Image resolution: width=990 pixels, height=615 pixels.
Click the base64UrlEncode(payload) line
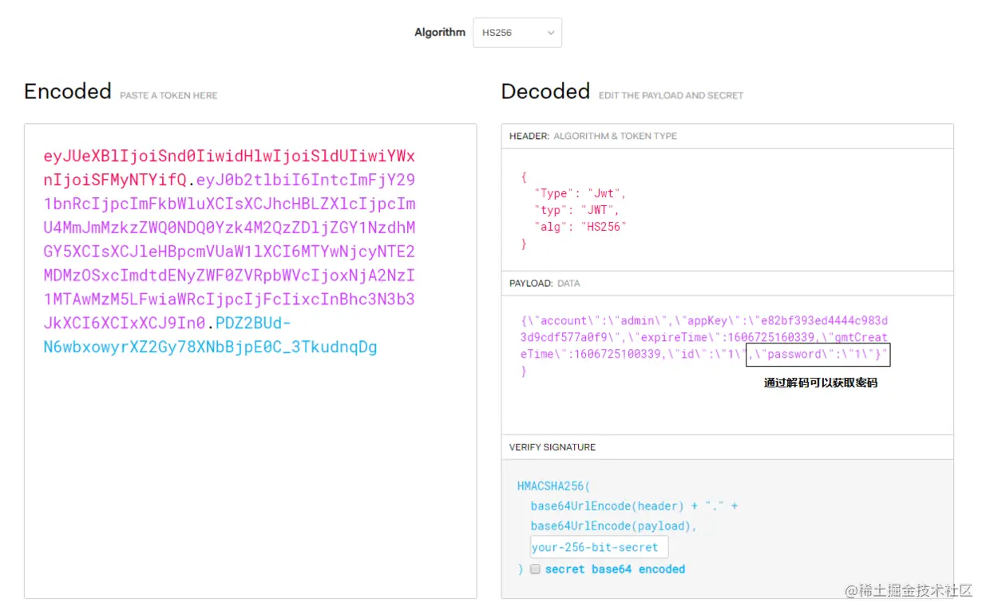[614, 526]
